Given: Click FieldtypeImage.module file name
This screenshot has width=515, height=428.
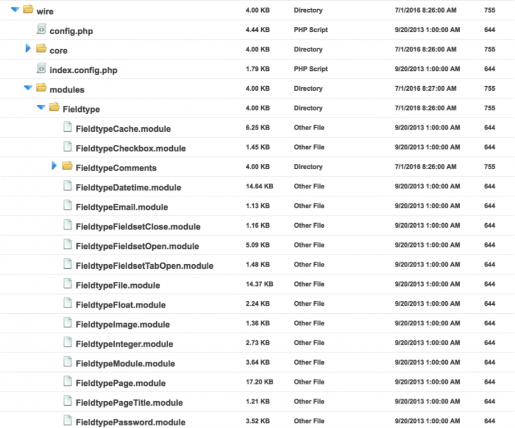Looking at the screenshot, I should (x=123, y=325).
